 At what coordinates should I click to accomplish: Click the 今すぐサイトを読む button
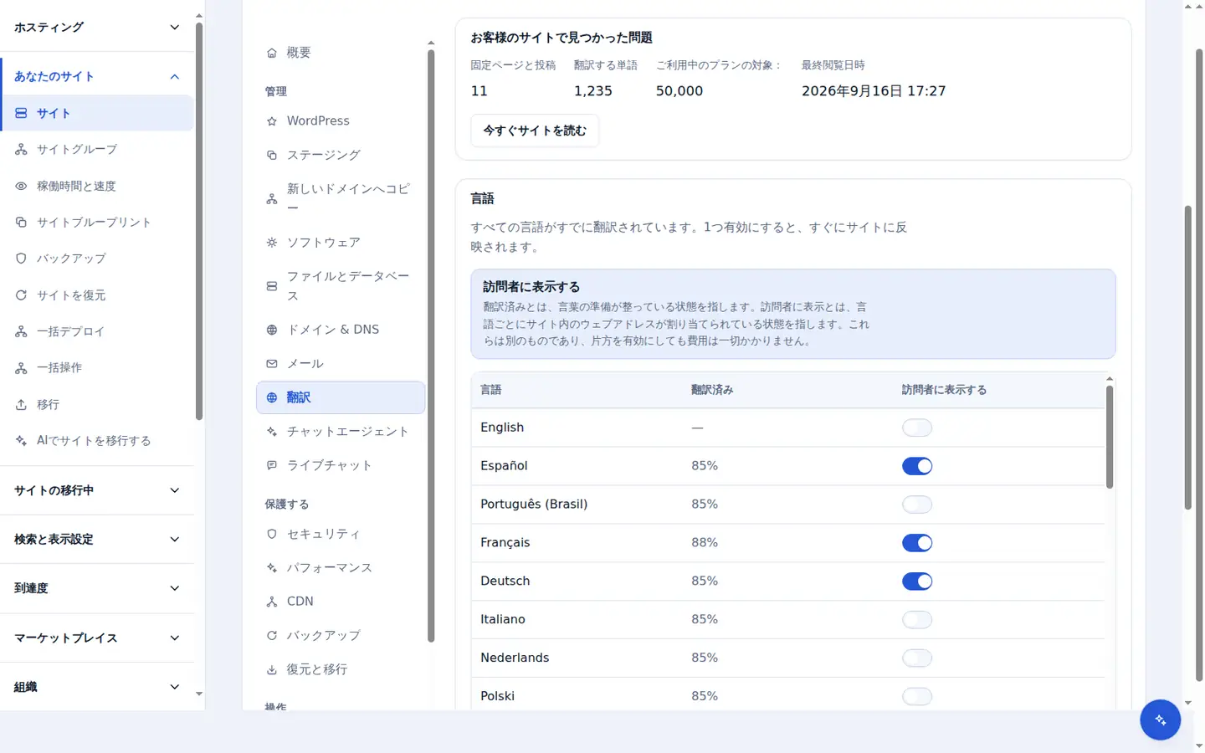pos(535,131)
